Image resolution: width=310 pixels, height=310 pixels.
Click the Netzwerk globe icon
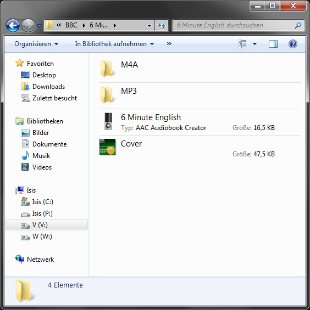pyautogui.click(x=20, y=259)
